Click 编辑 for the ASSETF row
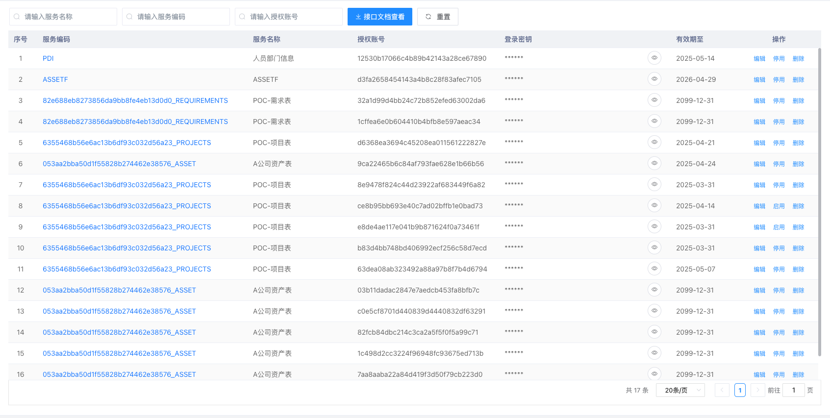The width and height of the screenshot is (830, 418). (759, 79)
